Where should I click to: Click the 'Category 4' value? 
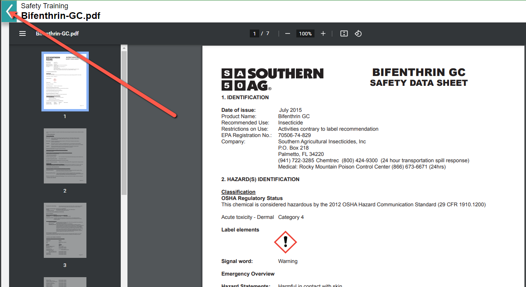[291, 217]
